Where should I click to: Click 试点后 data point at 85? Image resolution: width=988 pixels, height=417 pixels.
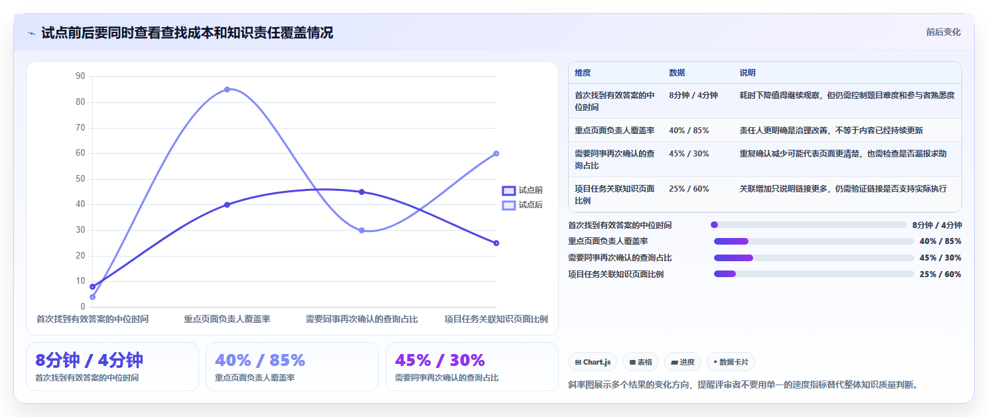point(227,89)
